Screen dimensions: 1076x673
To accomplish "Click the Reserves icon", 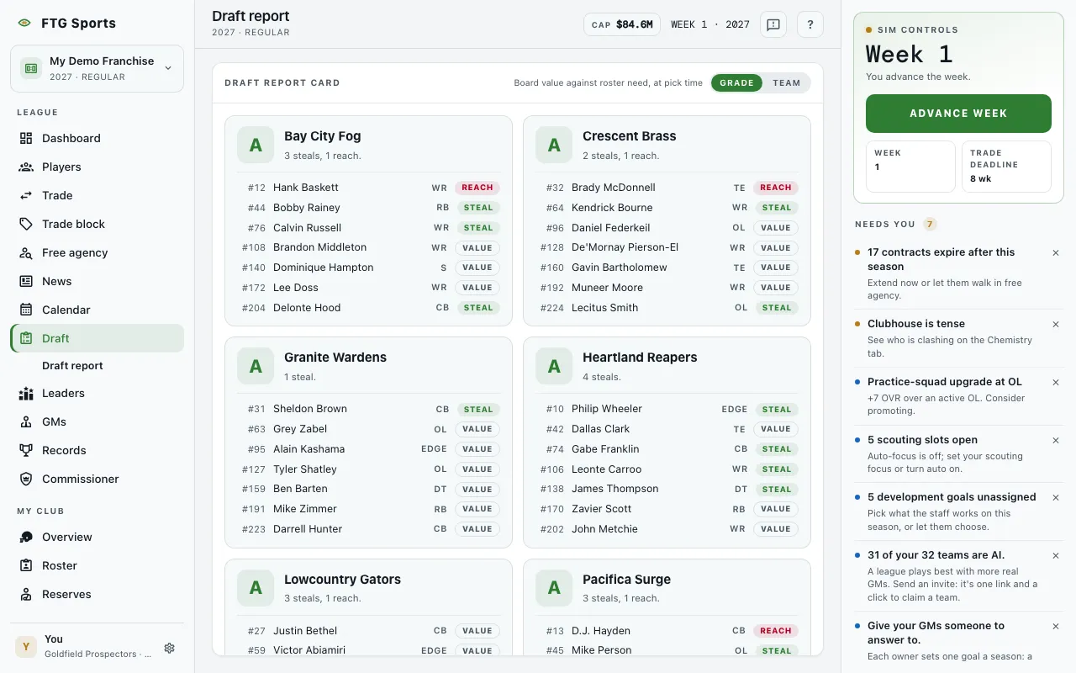I will [26, 594].
